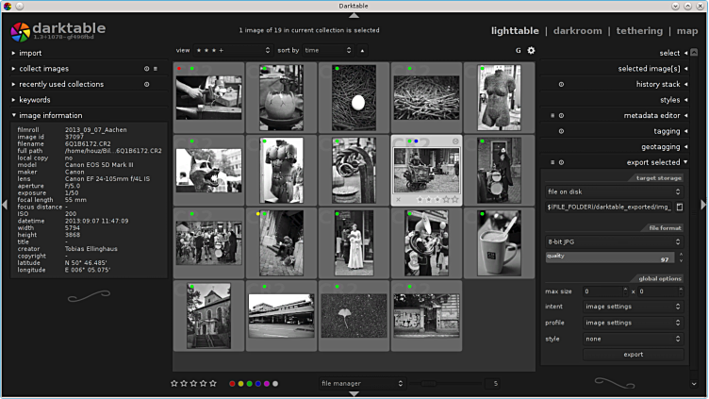Toggle the red color label
This screenshot has width=709, height=399.
click(232, 384)
